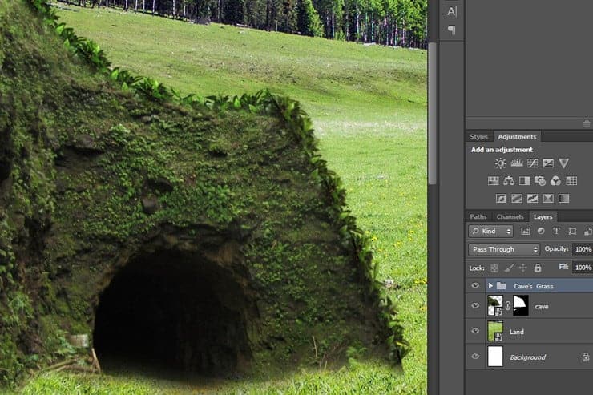Switch to the Channels tab
The height and width of the screenshot is (395, 593).
510,216
